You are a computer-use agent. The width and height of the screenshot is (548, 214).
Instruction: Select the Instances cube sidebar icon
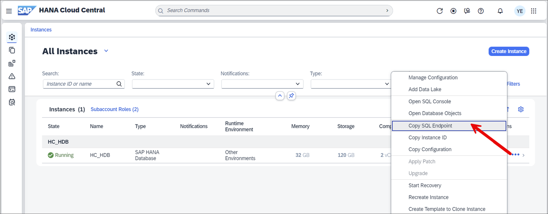pyautogui.click(x=12, y=37)
